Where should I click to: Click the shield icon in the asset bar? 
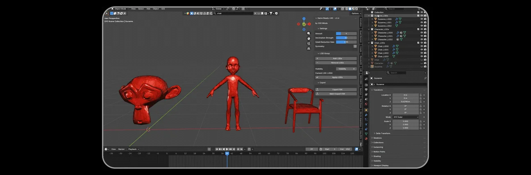coord(277,13)
